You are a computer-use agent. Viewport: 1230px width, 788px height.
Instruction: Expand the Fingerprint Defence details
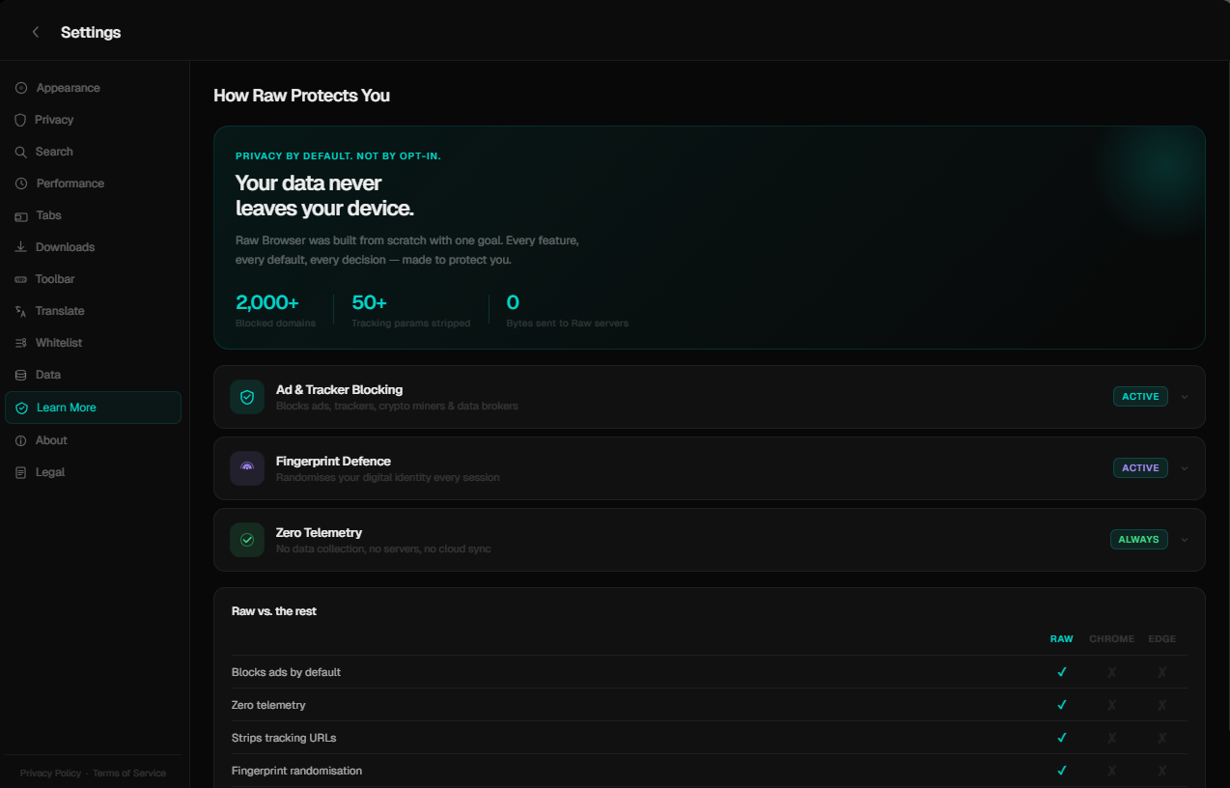click(x=1184, y=467)
